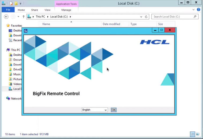Image resolution: width=203 pixels, height=139 pixels.
Task: Minimize the BigFix Remote Control dialog
Action: (x=155, y=30)
